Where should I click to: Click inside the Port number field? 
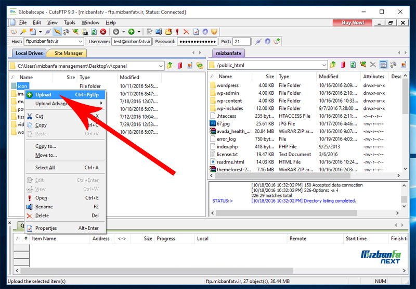(242, 42)
